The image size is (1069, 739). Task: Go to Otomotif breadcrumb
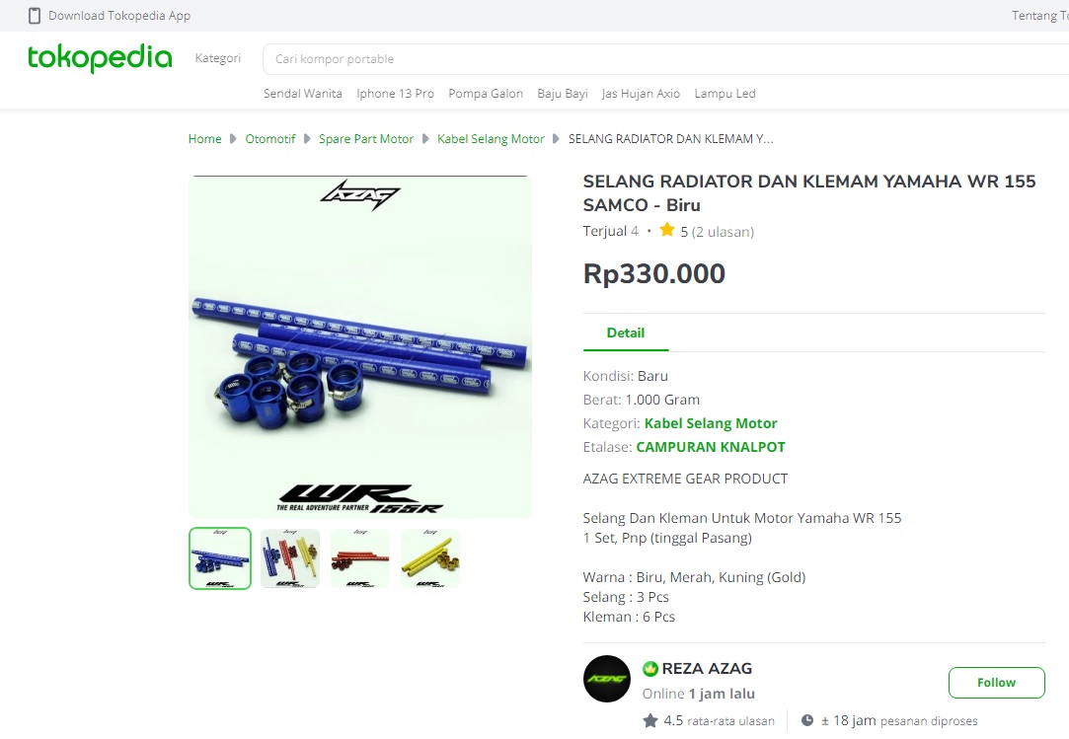[x=270, y=139]
